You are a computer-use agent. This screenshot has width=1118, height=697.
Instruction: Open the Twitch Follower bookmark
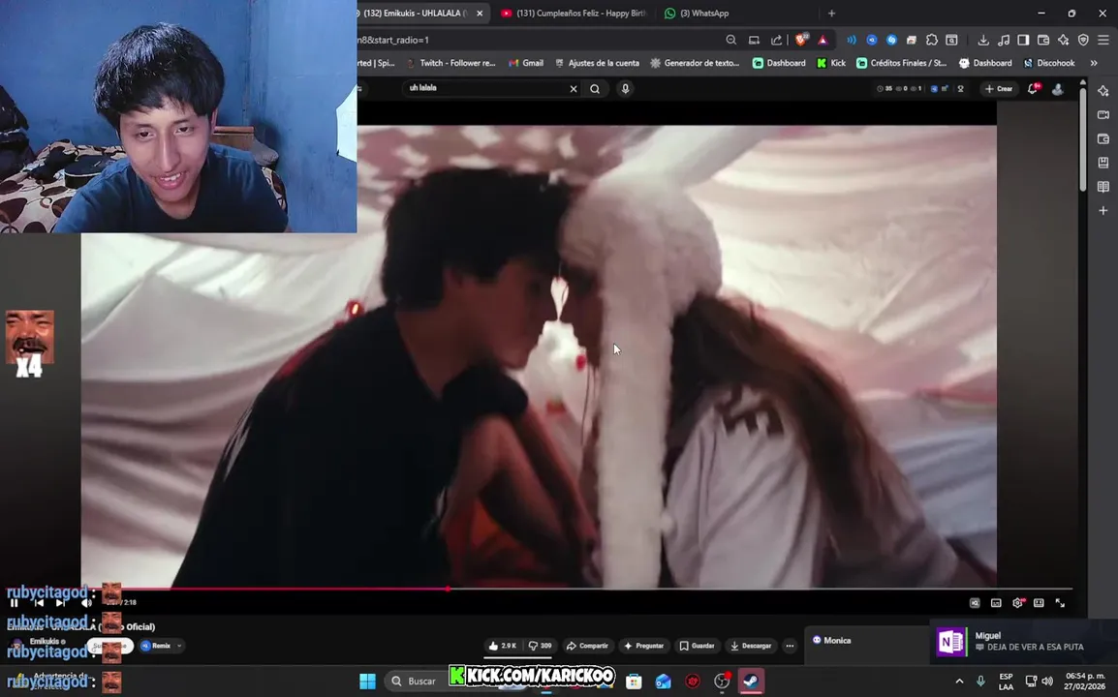(x=451, y=63)
